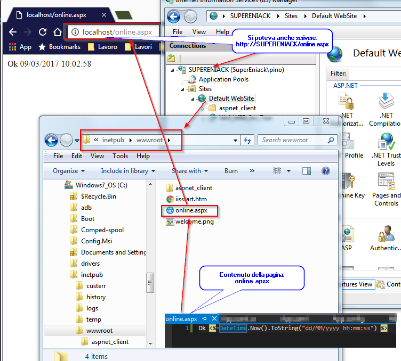Click the Burn toolbar button
This screenshot has height=361, width=401.
[x=231, y=171]
